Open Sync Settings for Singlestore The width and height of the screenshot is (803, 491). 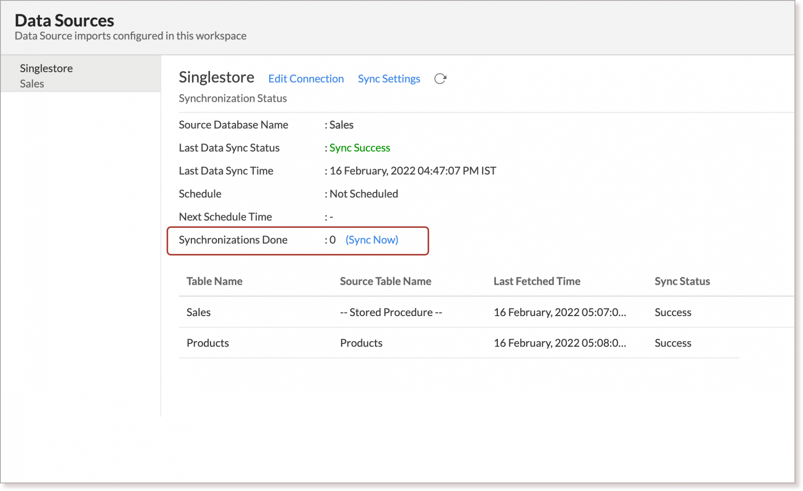click(388, 79)
